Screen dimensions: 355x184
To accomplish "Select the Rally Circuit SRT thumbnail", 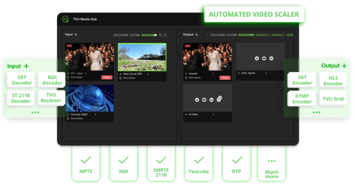I will coord(142,57).
